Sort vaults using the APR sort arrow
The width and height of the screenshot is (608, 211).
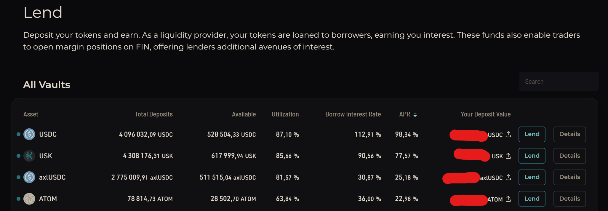[x=415, y=115]
